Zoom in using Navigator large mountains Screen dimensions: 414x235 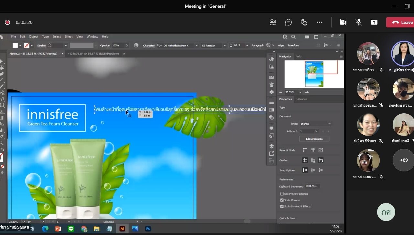(307, 92)
